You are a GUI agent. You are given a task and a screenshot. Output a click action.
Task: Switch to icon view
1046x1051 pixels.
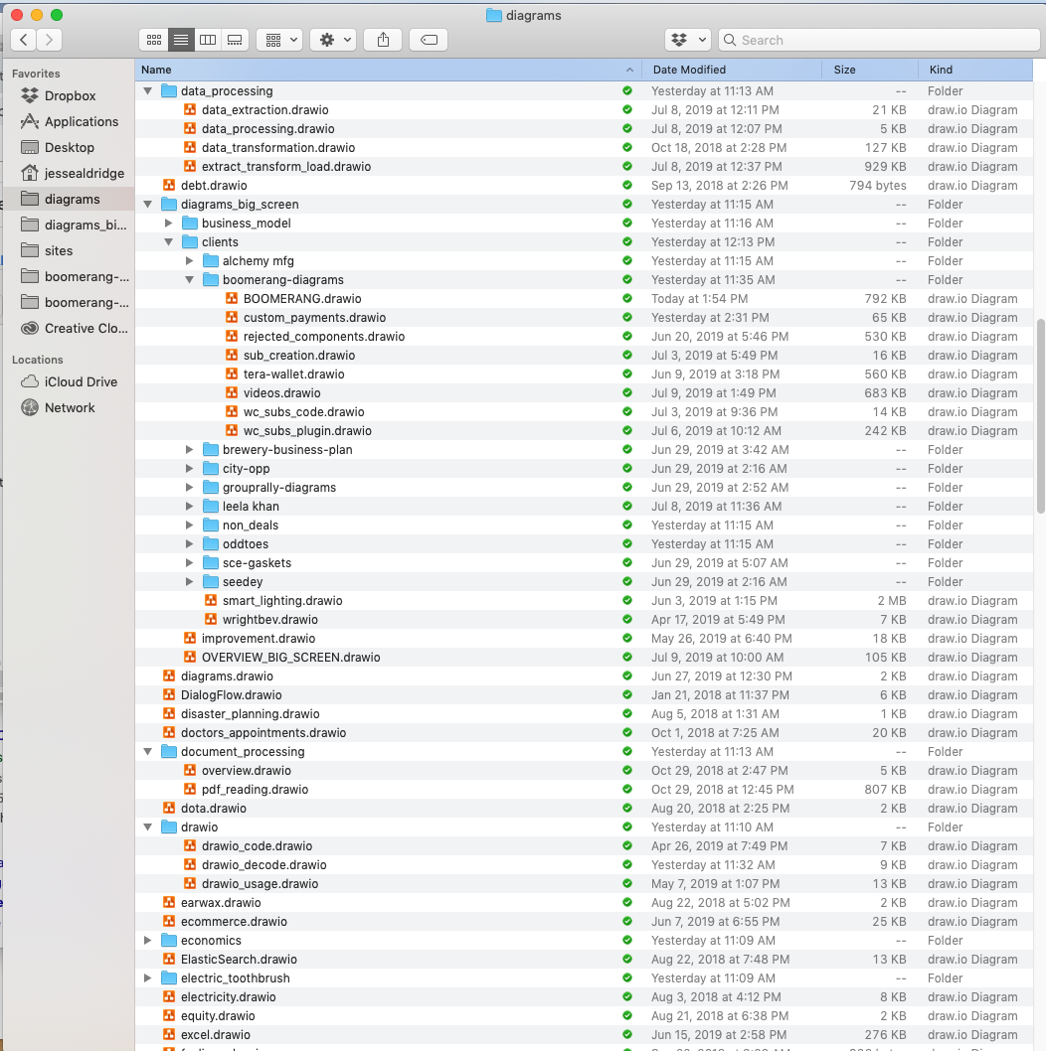153,40
